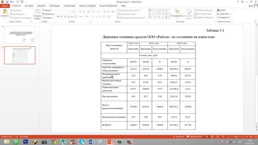Click the Найти binoculars icon
Viewport: 258px width, 145px height.
tap(218, 10)
